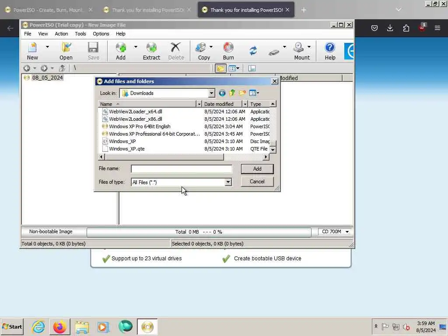The width and height of the screenshot is (448, 336).
Task: Click the up one level icon in PowerISO path bar
Action: 62,68
